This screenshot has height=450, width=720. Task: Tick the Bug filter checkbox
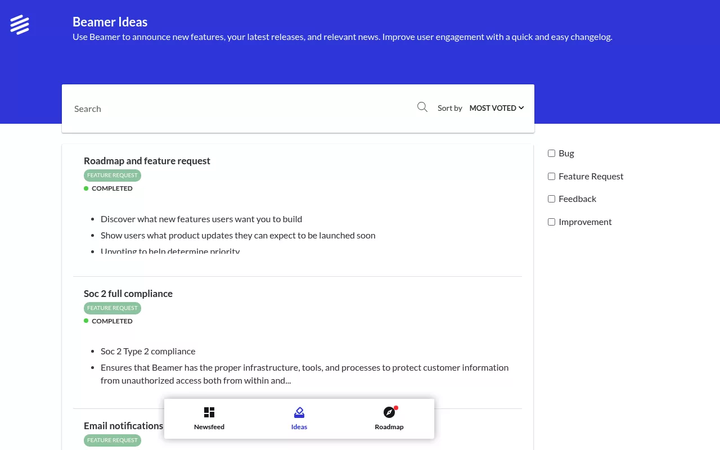tap(551, 153)
